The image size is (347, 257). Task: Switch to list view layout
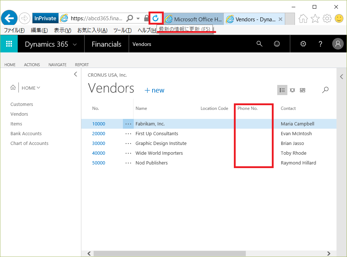(282, 90)
